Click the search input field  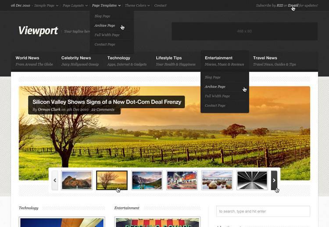263,211
